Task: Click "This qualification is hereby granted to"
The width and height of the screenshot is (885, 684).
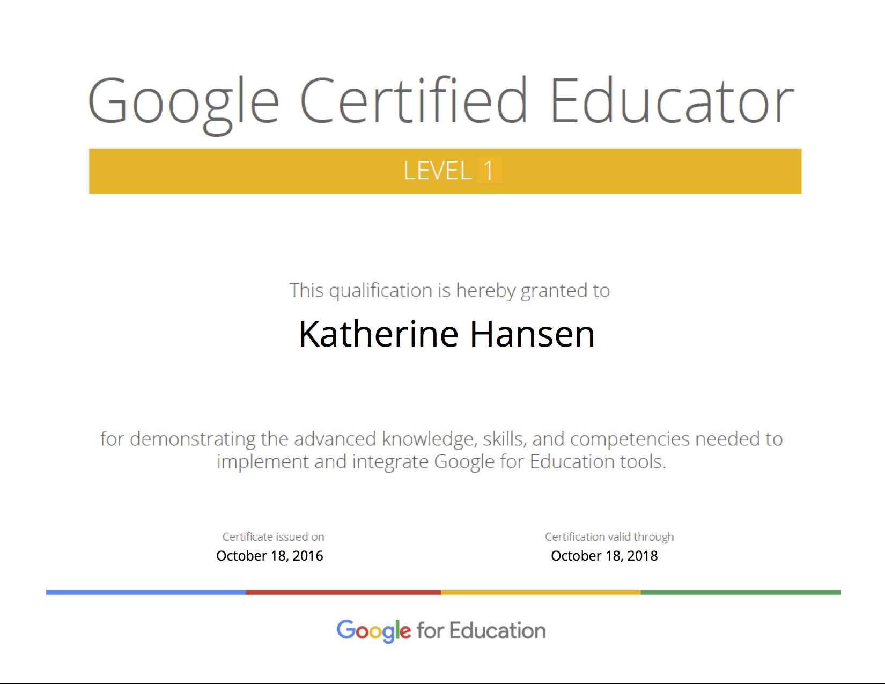Action: (x=449, y=291)
